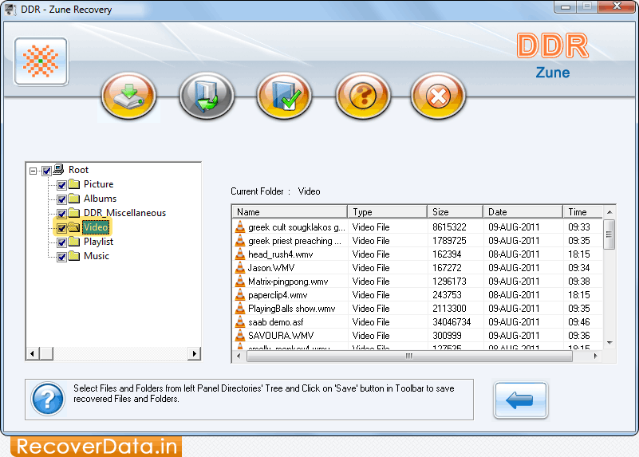Click the Load log toolbar button
This screenshot has height=457, width=639.
coord(207,97)
